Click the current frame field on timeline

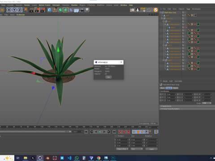tap(153, 127)
